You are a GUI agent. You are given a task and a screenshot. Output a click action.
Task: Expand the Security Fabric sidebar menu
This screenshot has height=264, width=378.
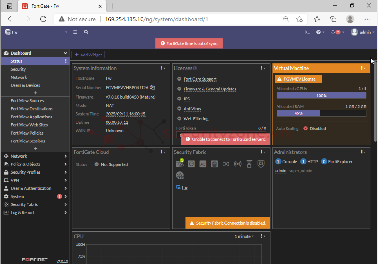click(35, 204)
